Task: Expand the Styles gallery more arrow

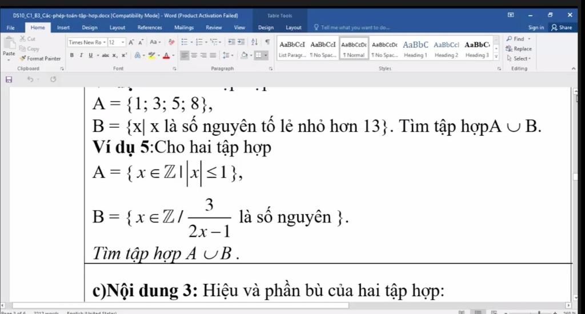Action: coord(496,57)
